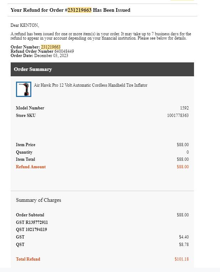Select the highlighted order number in the heading
220x272 pixels.
(79, 10)
